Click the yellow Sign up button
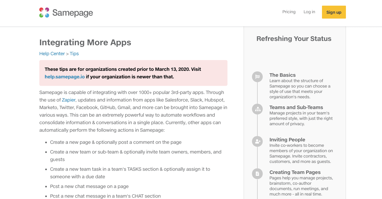This screenshot has width=382, height=199. (334, 12)
